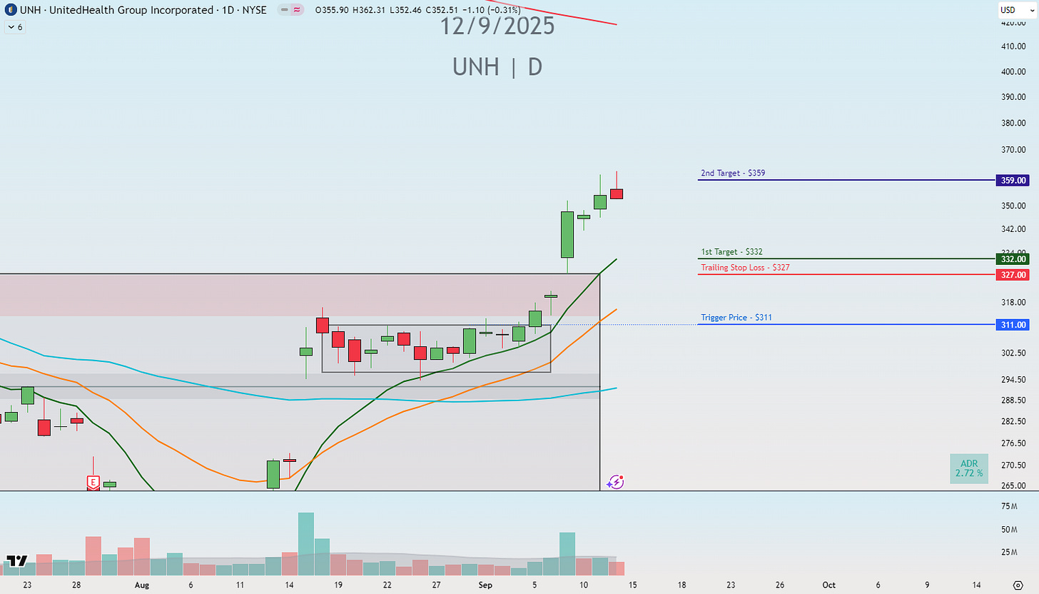Click the purple lightning flash icon
Screen dimensions: 1039x594
(x=617, y=482)
